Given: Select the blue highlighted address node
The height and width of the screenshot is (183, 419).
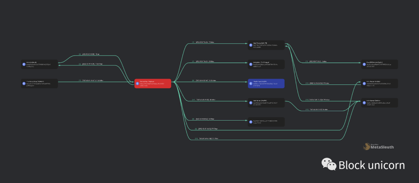Looking at the screenshot, I should coord(266,84).
